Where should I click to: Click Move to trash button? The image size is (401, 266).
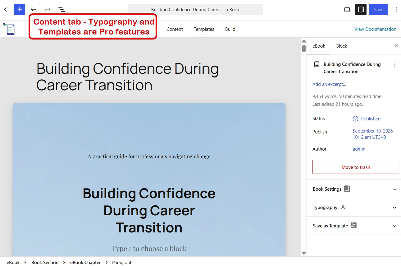pos(356,167)
